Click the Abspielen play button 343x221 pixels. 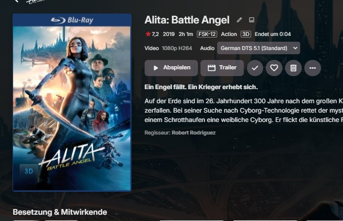tap(171, 68)
